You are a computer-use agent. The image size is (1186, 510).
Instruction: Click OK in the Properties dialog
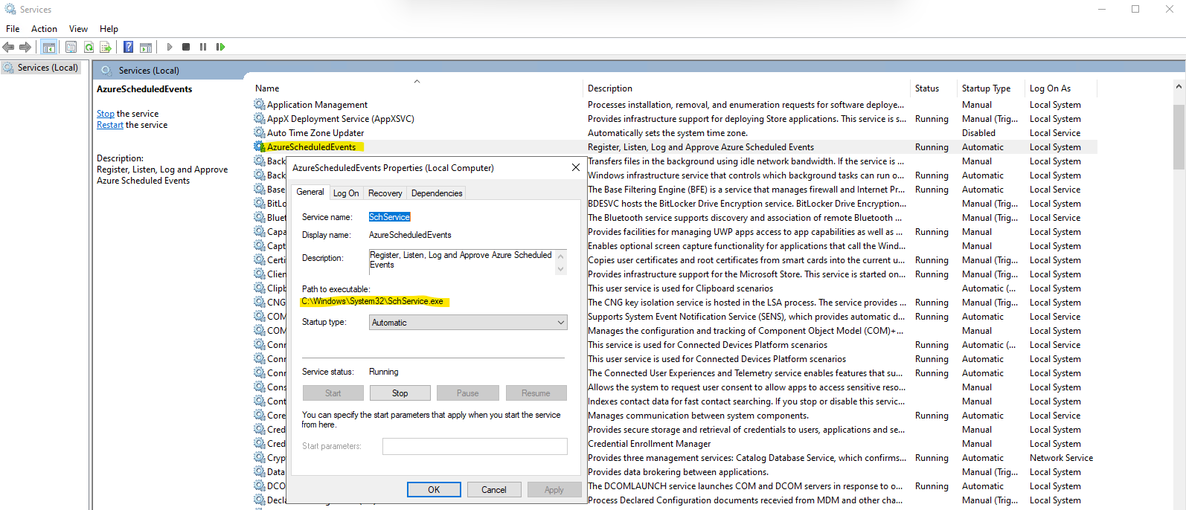tap(434, 490)
